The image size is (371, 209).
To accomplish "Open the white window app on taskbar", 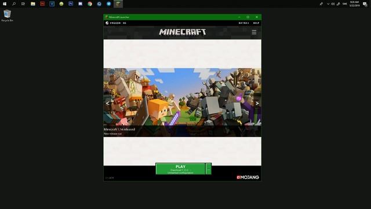I will pos(80,4).
